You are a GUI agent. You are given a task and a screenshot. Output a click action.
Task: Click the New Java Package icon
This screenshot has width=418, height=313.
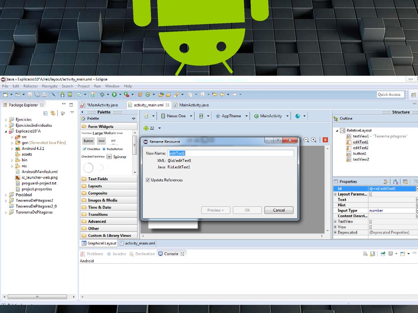coord(140,95)
